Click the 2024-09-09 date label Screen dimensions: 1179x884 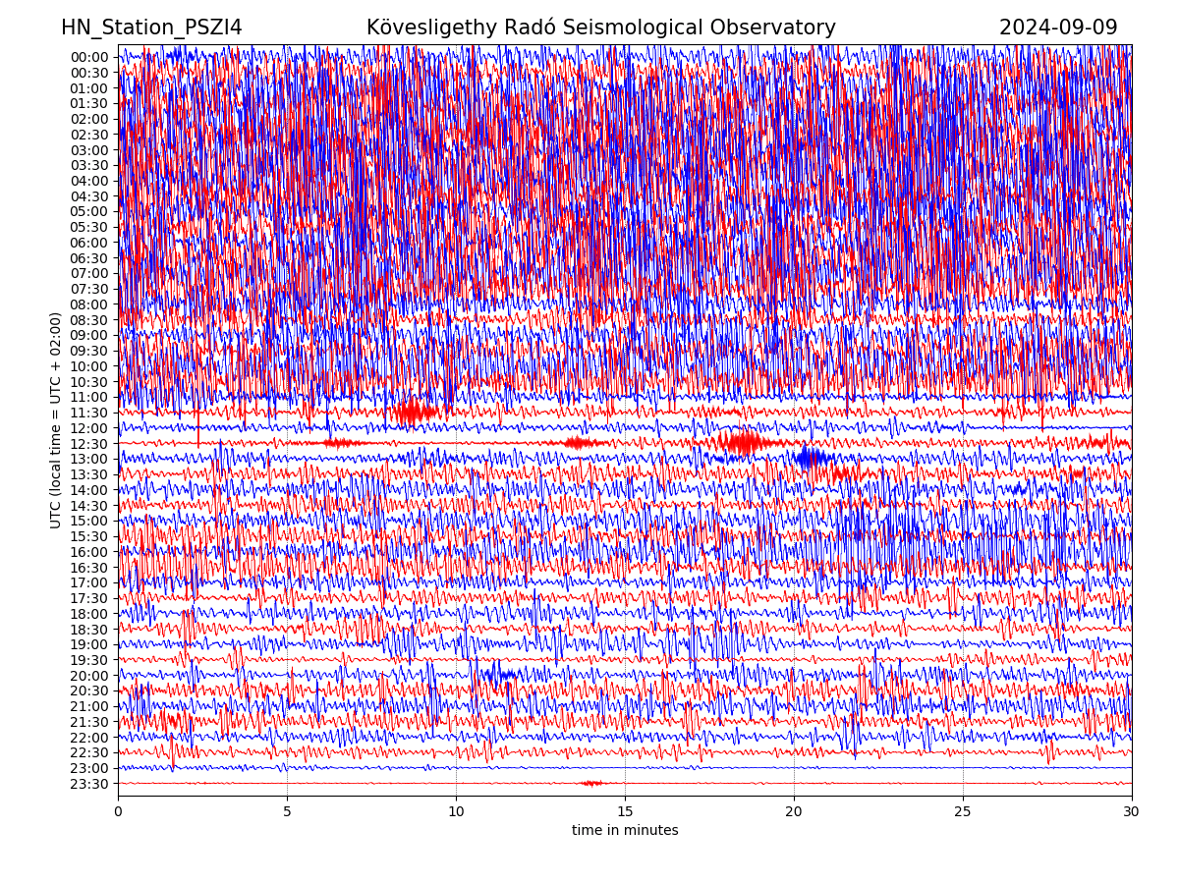[1057, 28]
